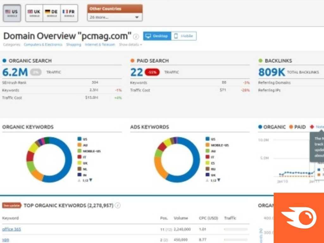Click the 2,240,000 volume cell
The image size is (324, 243).
(x=182, y=229)
